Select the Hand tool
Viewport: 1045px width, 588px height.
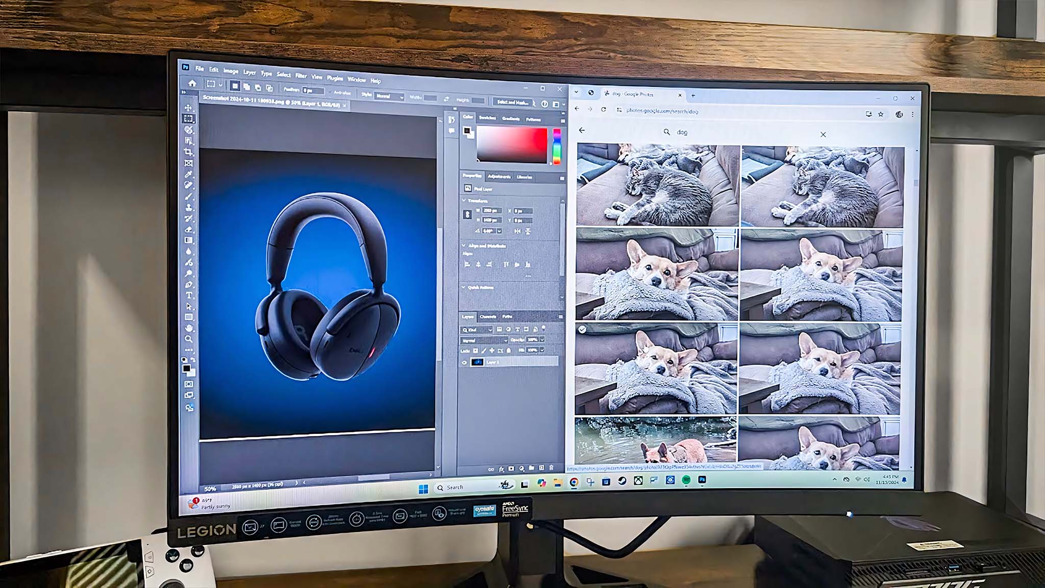coord(189,328)
